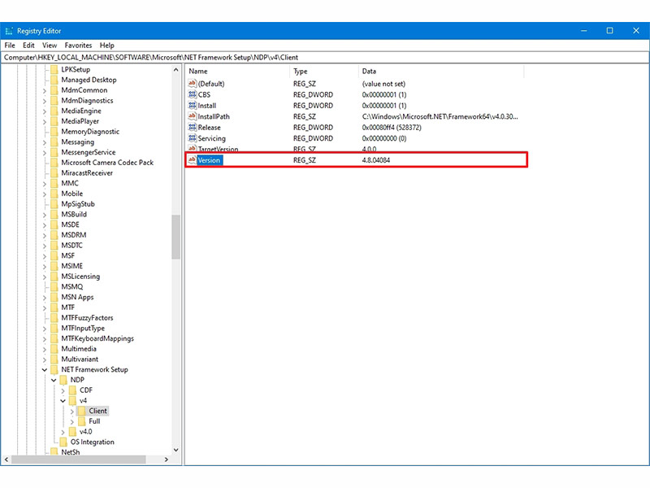Click the string icon beside Version

192,159
